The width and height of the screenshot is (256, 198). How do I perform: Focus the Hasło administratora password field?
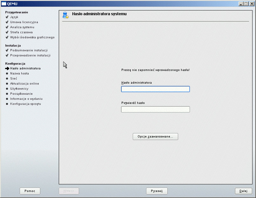[155, 89]
